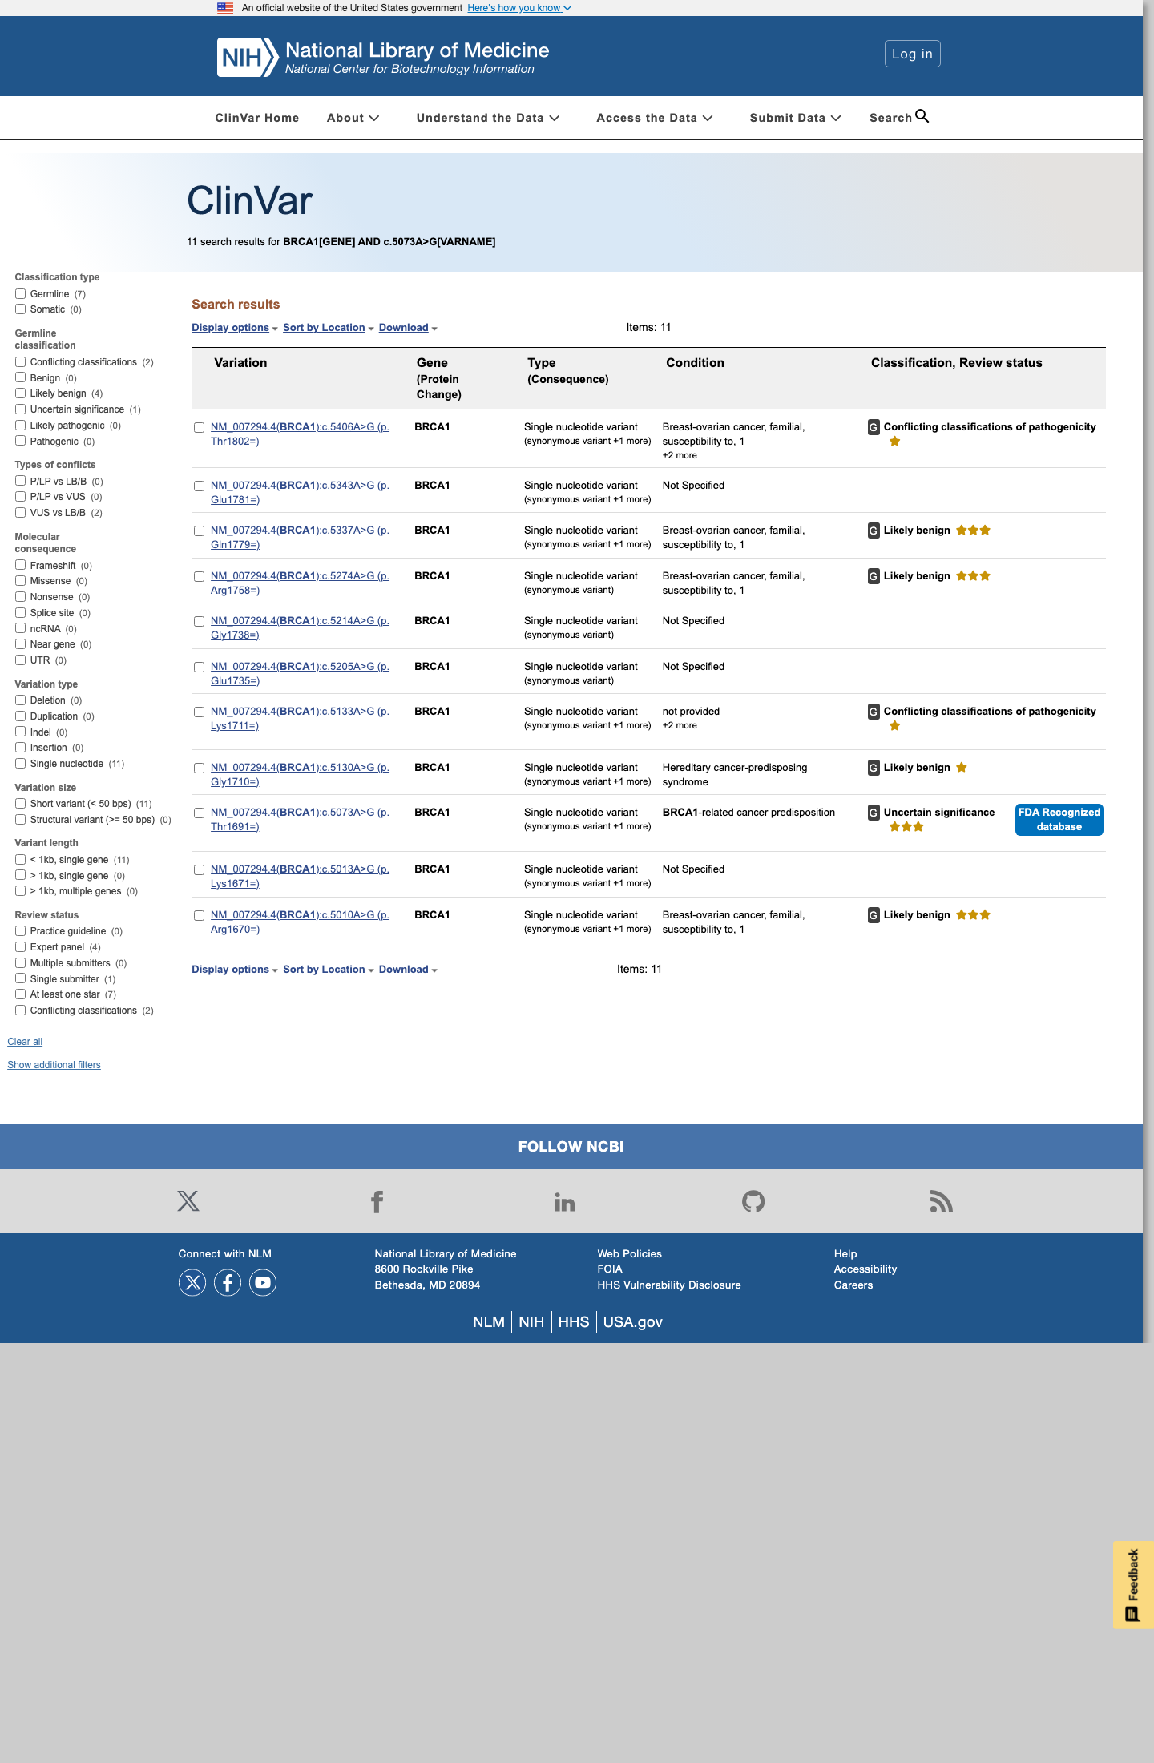This screenshot has width=1154, height=1763.
Task: Click the single star for c.5130A>G Likely benign
Action: click(962, 768)
